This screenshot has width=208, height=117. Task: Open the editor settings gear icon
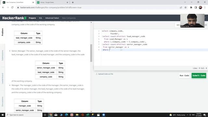point(206,25)
